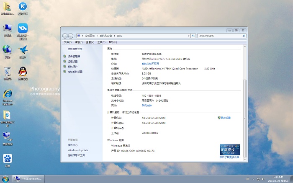This screenshot has width=293, height=183.
Task: Open the broadband connection desktop icon
Action: [x=8, y=139]
